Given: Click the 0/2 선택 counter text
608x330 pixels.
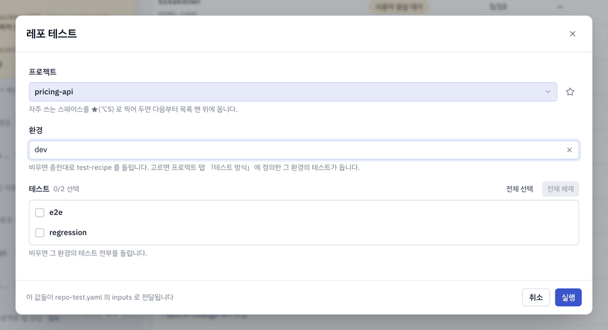Looking at the screenshot, I should [x=66, y=189].
